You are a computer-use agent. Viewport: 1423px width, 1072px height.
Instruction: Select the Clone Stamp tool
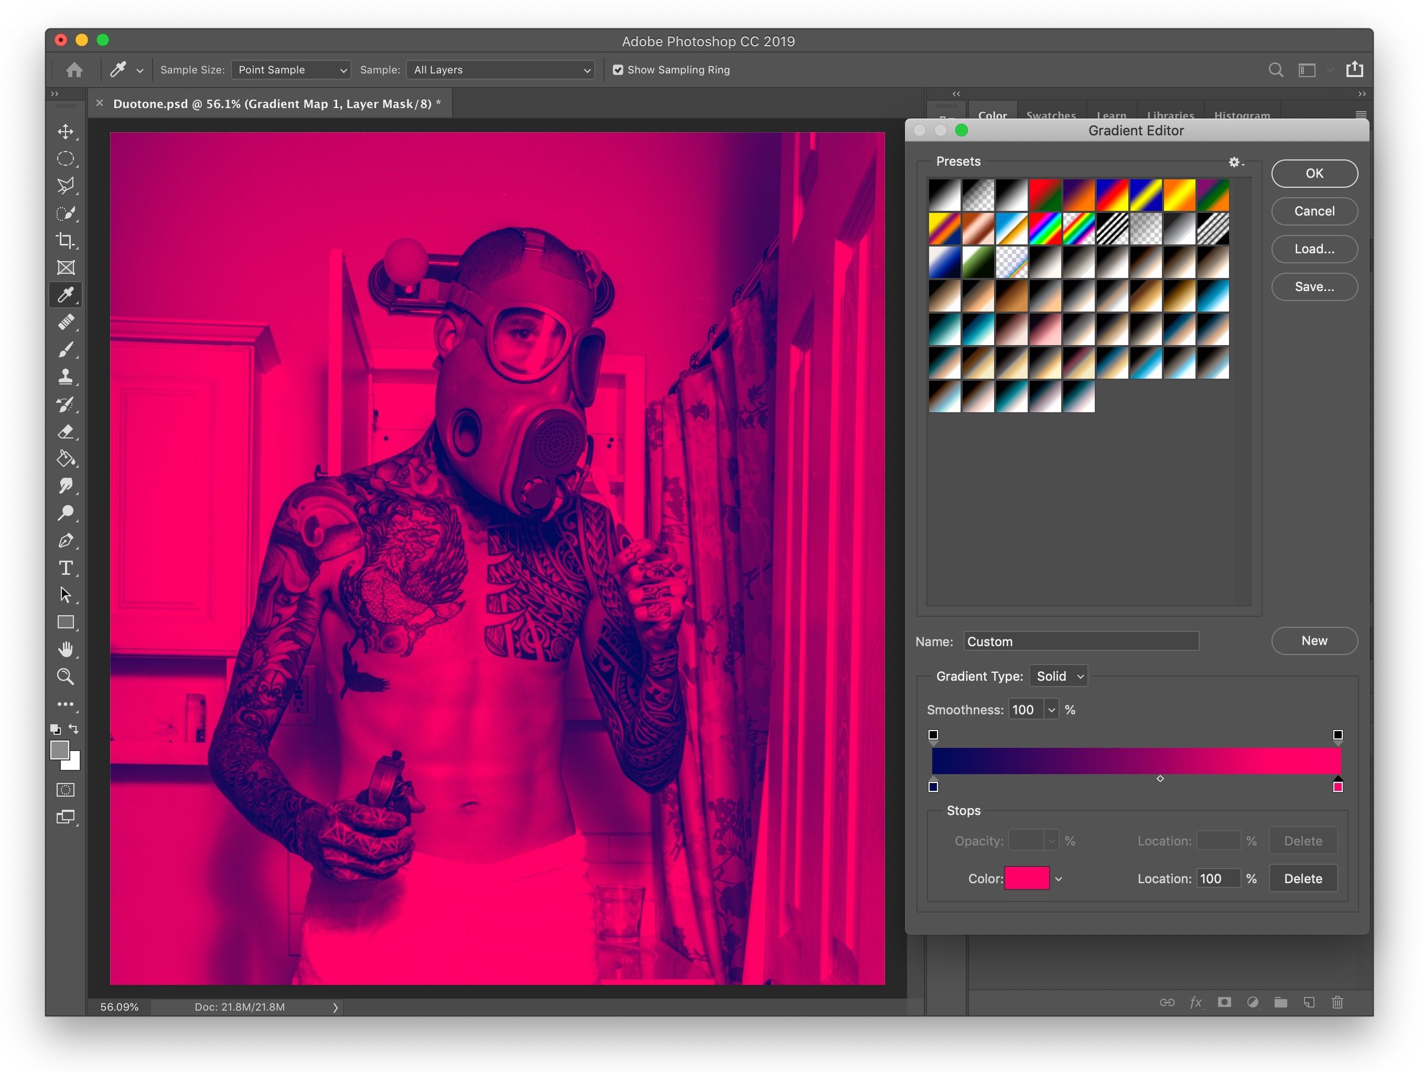pyautogui.click(x=66, y=377)
